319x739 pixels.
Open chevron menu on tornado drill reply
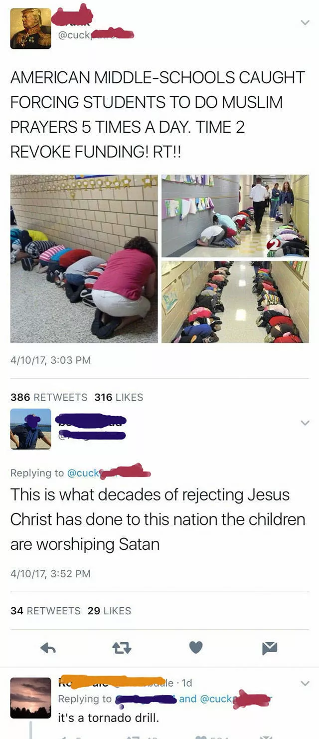click(x=305, y=683)
